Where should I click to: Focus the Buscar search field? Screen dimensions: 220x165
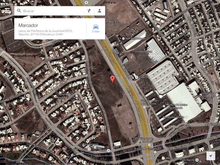coord(53,11)
